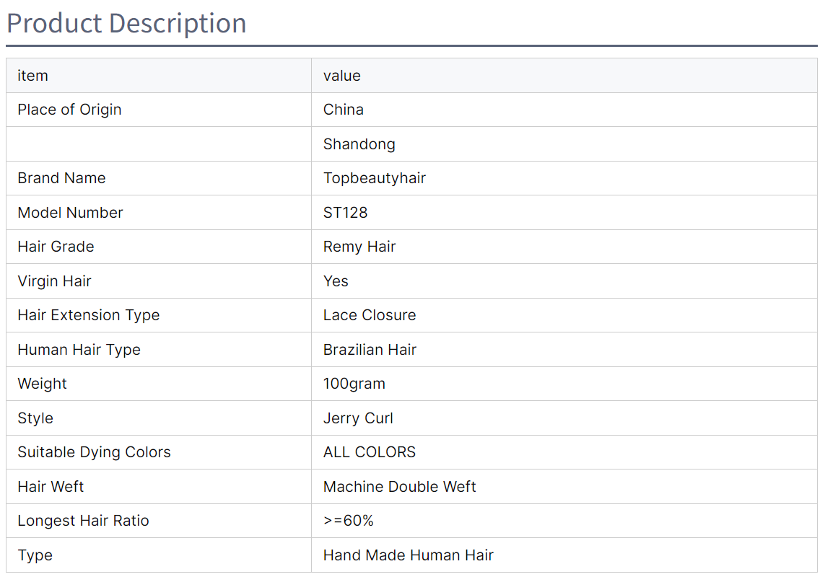838x582 pixels.
Task: Click the 'Place of Origin' cell
Action: point(159,110)
